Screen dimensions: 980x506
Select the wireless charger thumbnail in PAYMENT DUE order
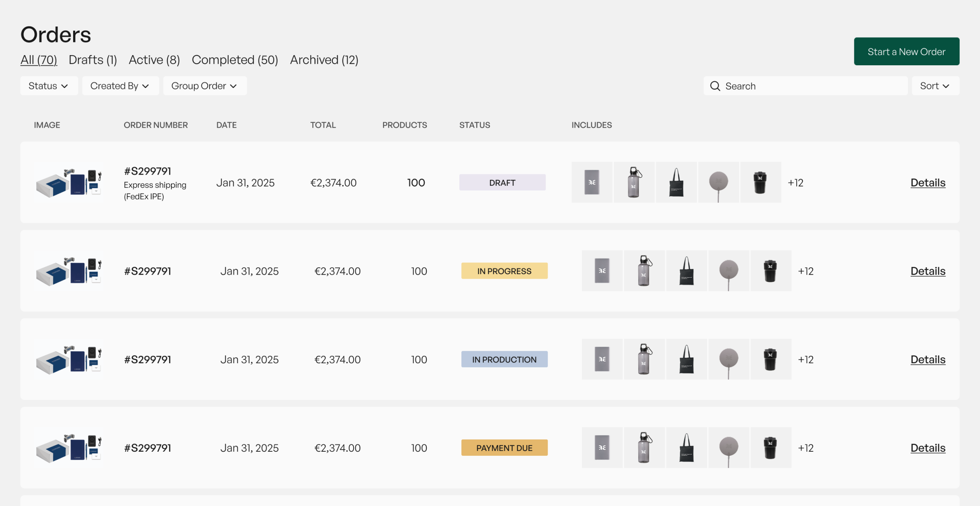[729, 448]
